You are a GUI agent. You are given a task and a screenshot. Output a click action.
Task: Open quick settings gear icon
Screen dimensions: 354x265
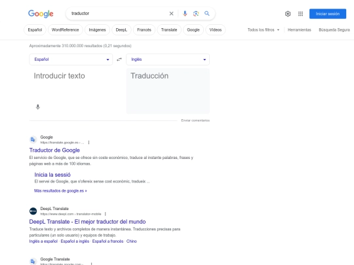pos(288,14)
